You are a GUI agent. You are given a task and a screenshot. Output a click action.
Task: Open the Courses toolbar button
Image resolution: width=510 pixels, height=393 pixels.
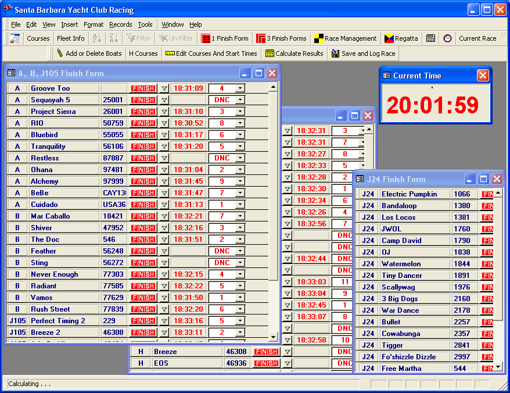(38, 38)
